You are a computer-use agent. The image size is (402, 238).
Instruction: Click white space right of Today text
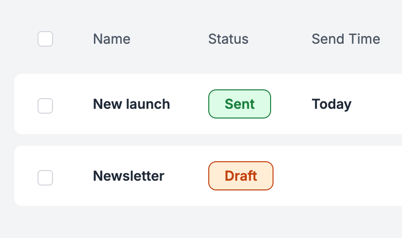(x=377, y=104)
